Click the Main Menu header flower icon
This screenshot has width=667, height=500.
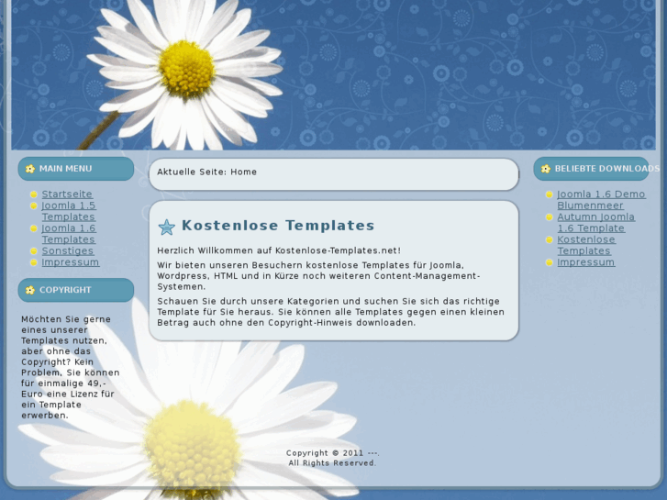click(x=29, y=169)
